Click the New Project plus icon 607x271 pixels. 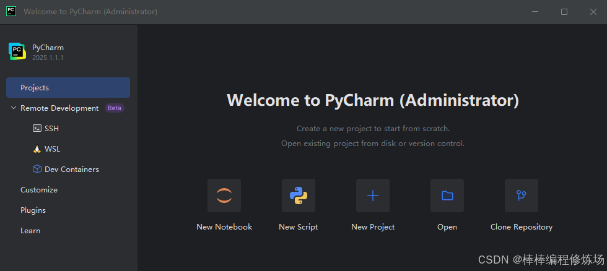[x=373, y=196]
